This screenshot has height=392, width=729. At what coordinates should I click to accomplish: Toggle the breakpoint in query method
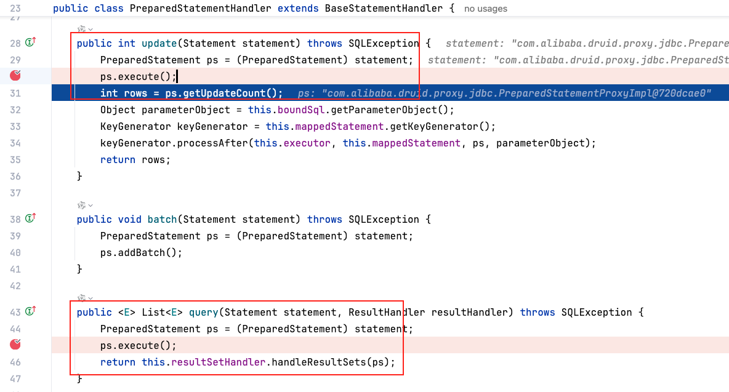[x=15, y=344]
